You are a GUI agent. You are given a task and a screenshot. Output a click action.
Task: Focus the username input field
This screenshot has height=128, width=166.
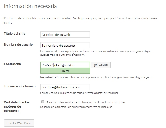click(65, 45)
